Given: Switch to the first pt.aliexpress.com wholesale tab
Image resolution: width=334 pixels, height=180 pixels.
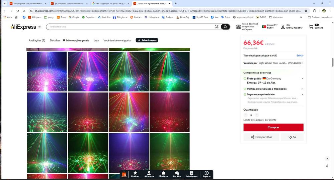Looking at the screenshot, I should [28, 4].
